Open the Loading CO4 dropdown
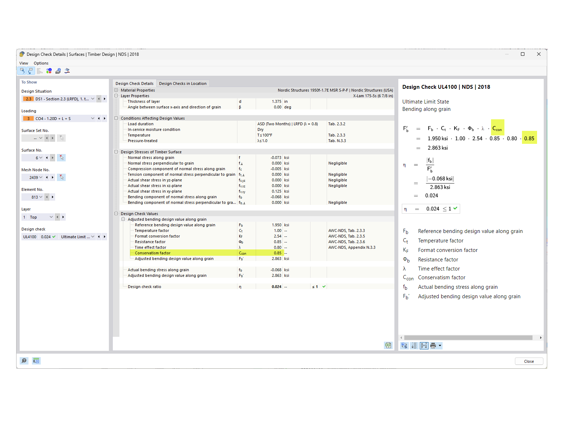This screenshot has width=562, height=421. pyautogui.click(x=93, y=119)
